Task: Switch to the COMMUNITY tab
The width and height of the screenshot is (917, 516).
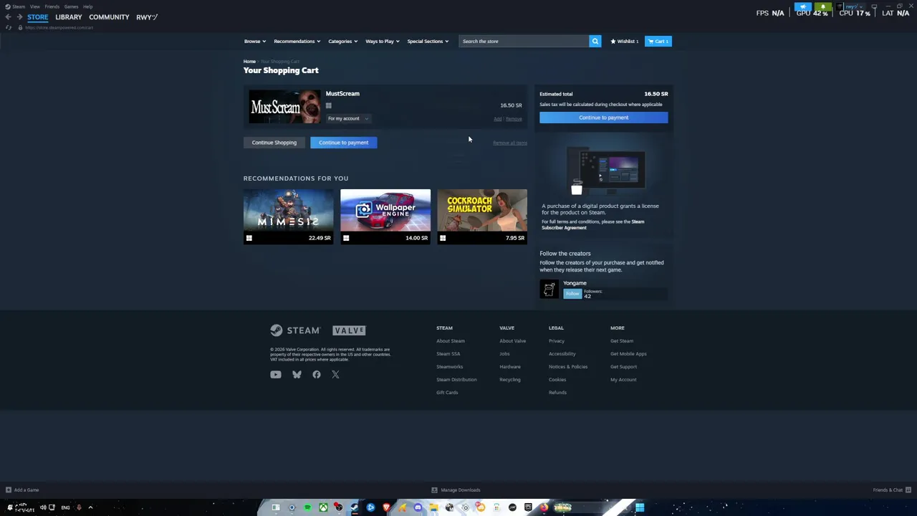Action: pos(109,16)
